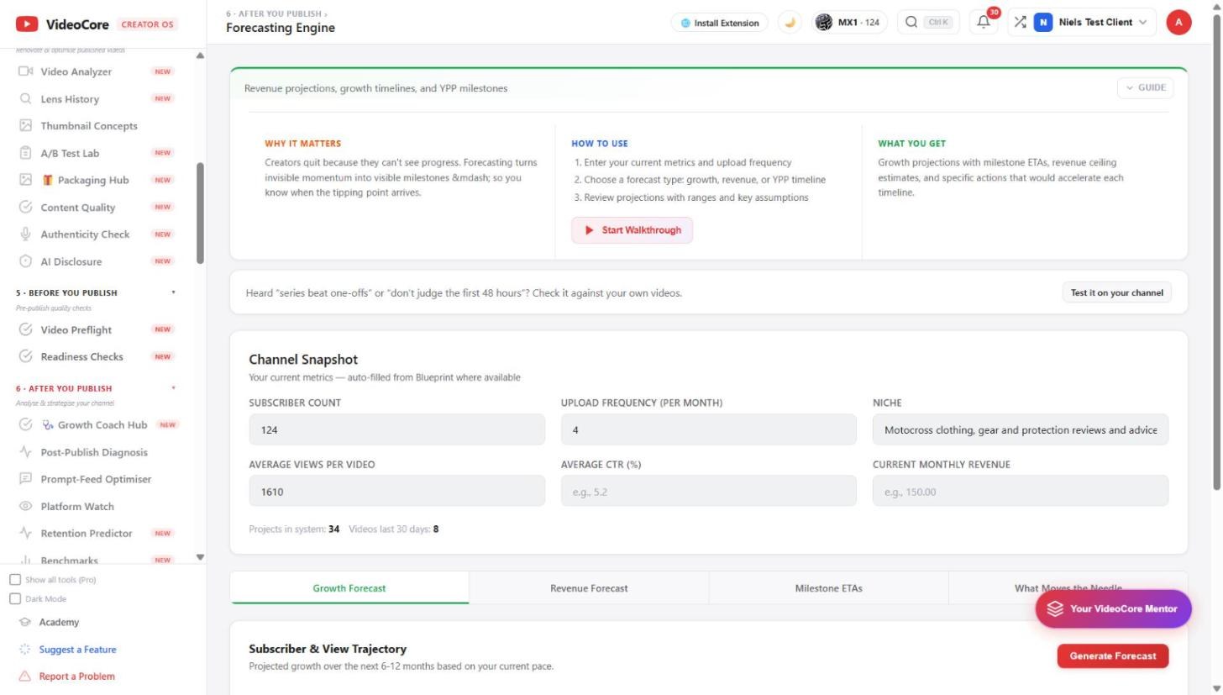The width and height of the screenshot is (1223, 695).
Task: Open the search box with Ctrl K hint
Action: 928,23
